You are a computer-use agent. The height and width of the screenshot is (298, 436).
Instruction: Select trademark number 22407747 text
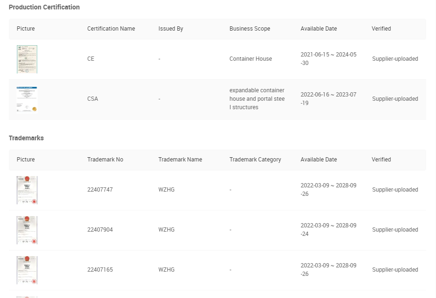click(x=100, y=190)
